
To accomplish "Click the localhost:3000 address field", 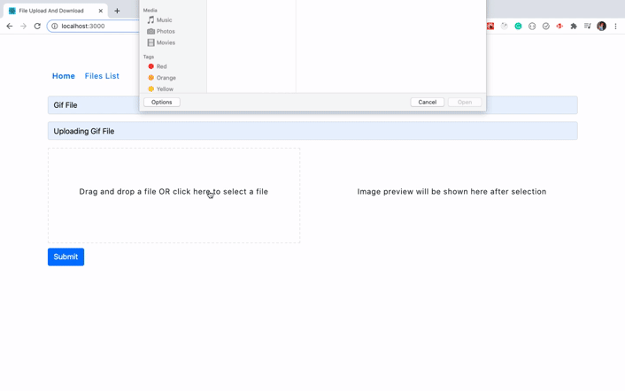I will tap(94, 27).
